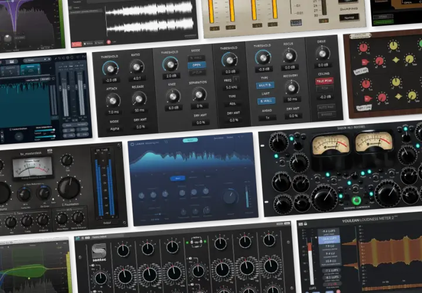The width and height of the screenshot is (422, 293).
Task: Open the menu icon in Youlean Loudness Meter
Action: [301, 224]
